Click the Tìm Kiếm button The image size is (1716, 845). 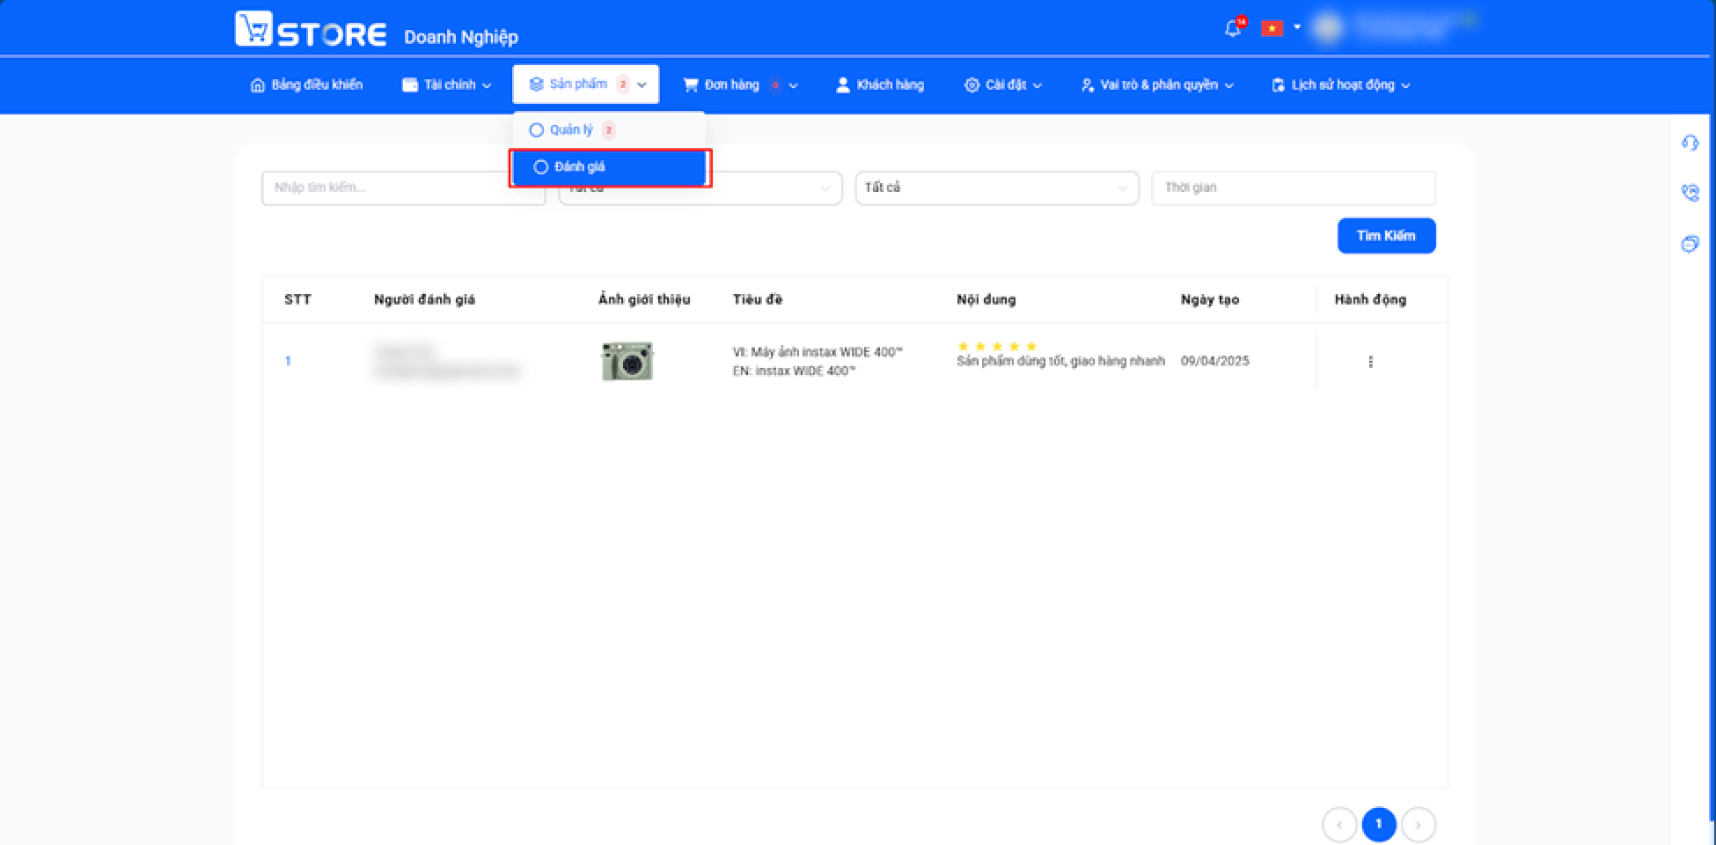1386,236
